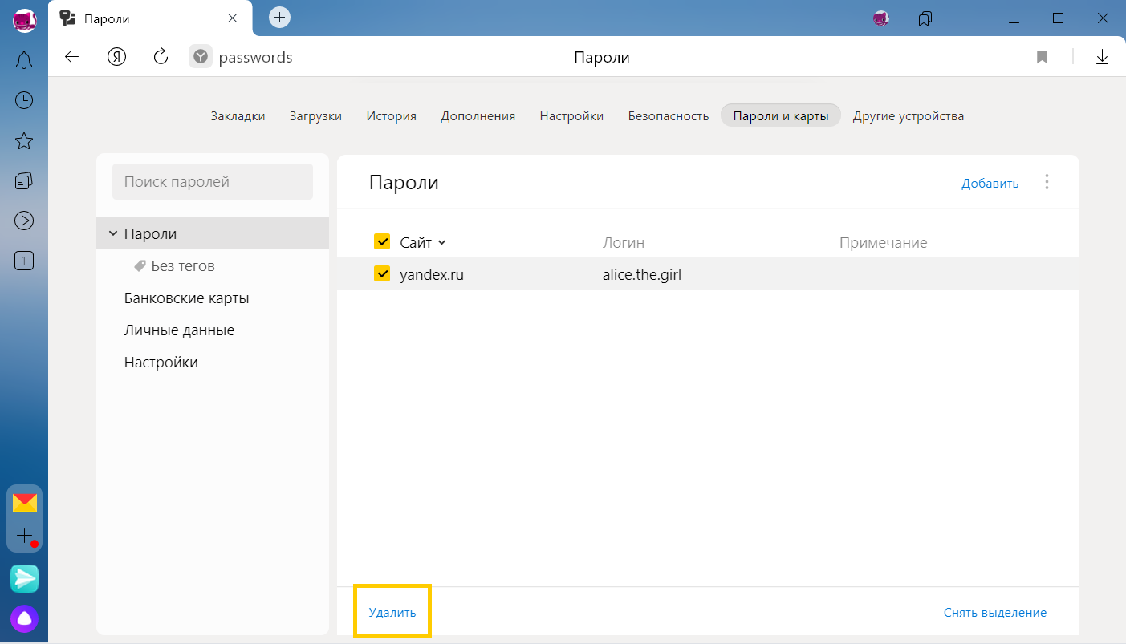Open downloads arrow icon in toolbar
Screen dimensions: 1126x644
click(x=1102, y=57)
